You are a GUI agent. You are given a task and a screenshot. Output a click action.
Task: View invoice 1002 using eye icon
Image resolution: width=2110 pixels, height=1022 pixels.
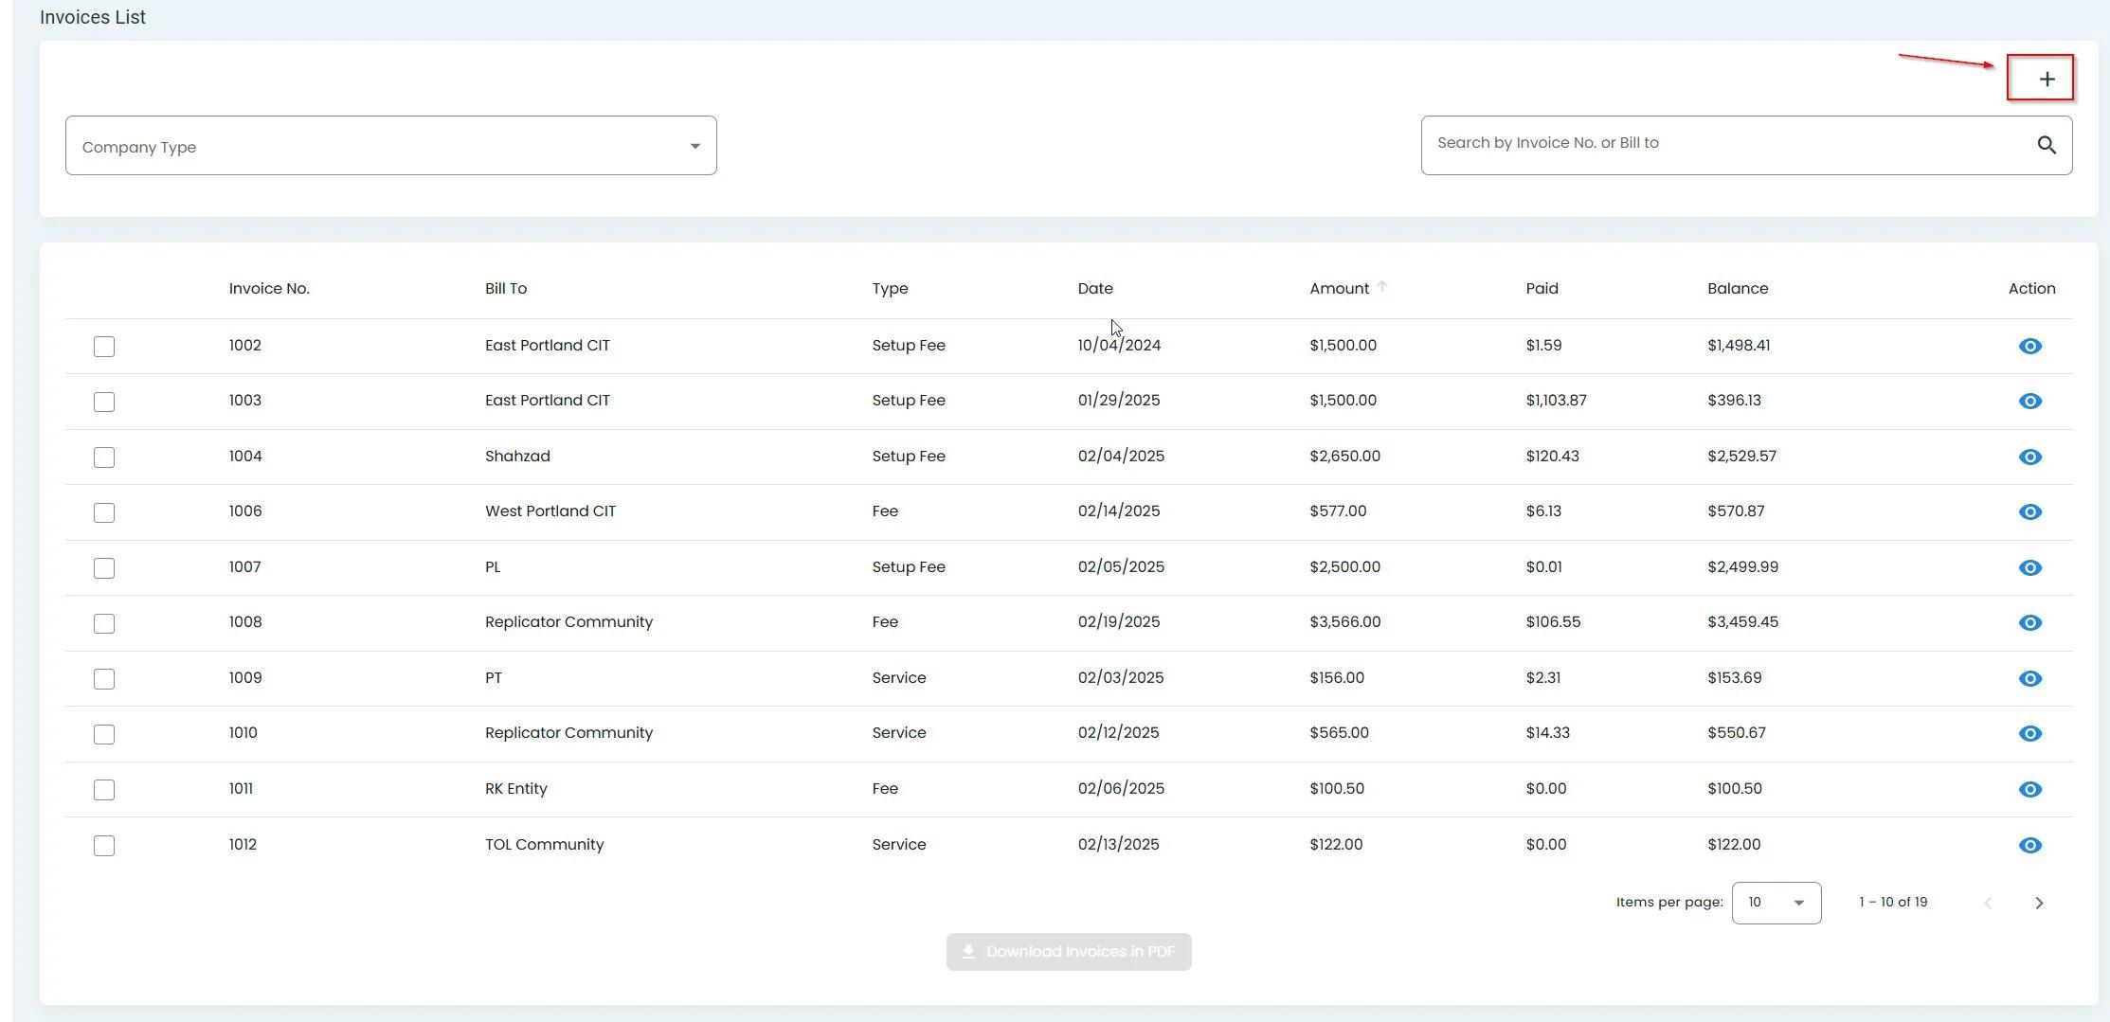[2029, 347]
